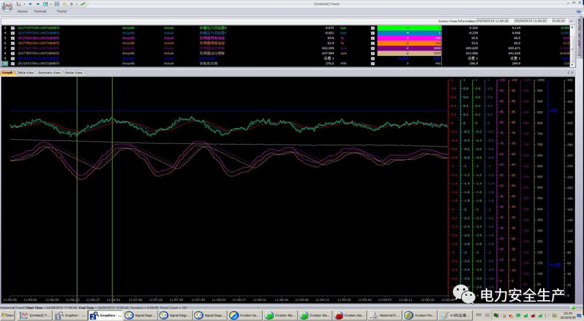Open the Format ribbon tab

pos(40,12)
